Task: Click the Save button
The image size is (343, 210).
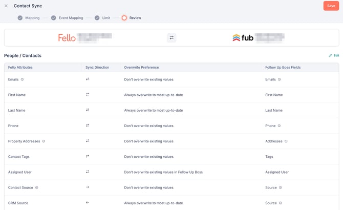Action: pyautogui.click(x=331, y=6)
